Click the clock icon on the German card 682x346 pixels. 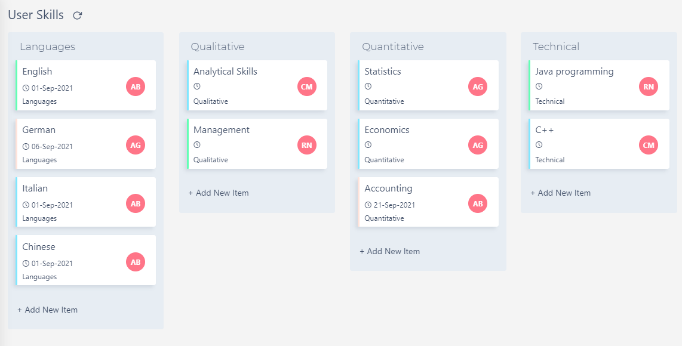click(x=26, y=145)
